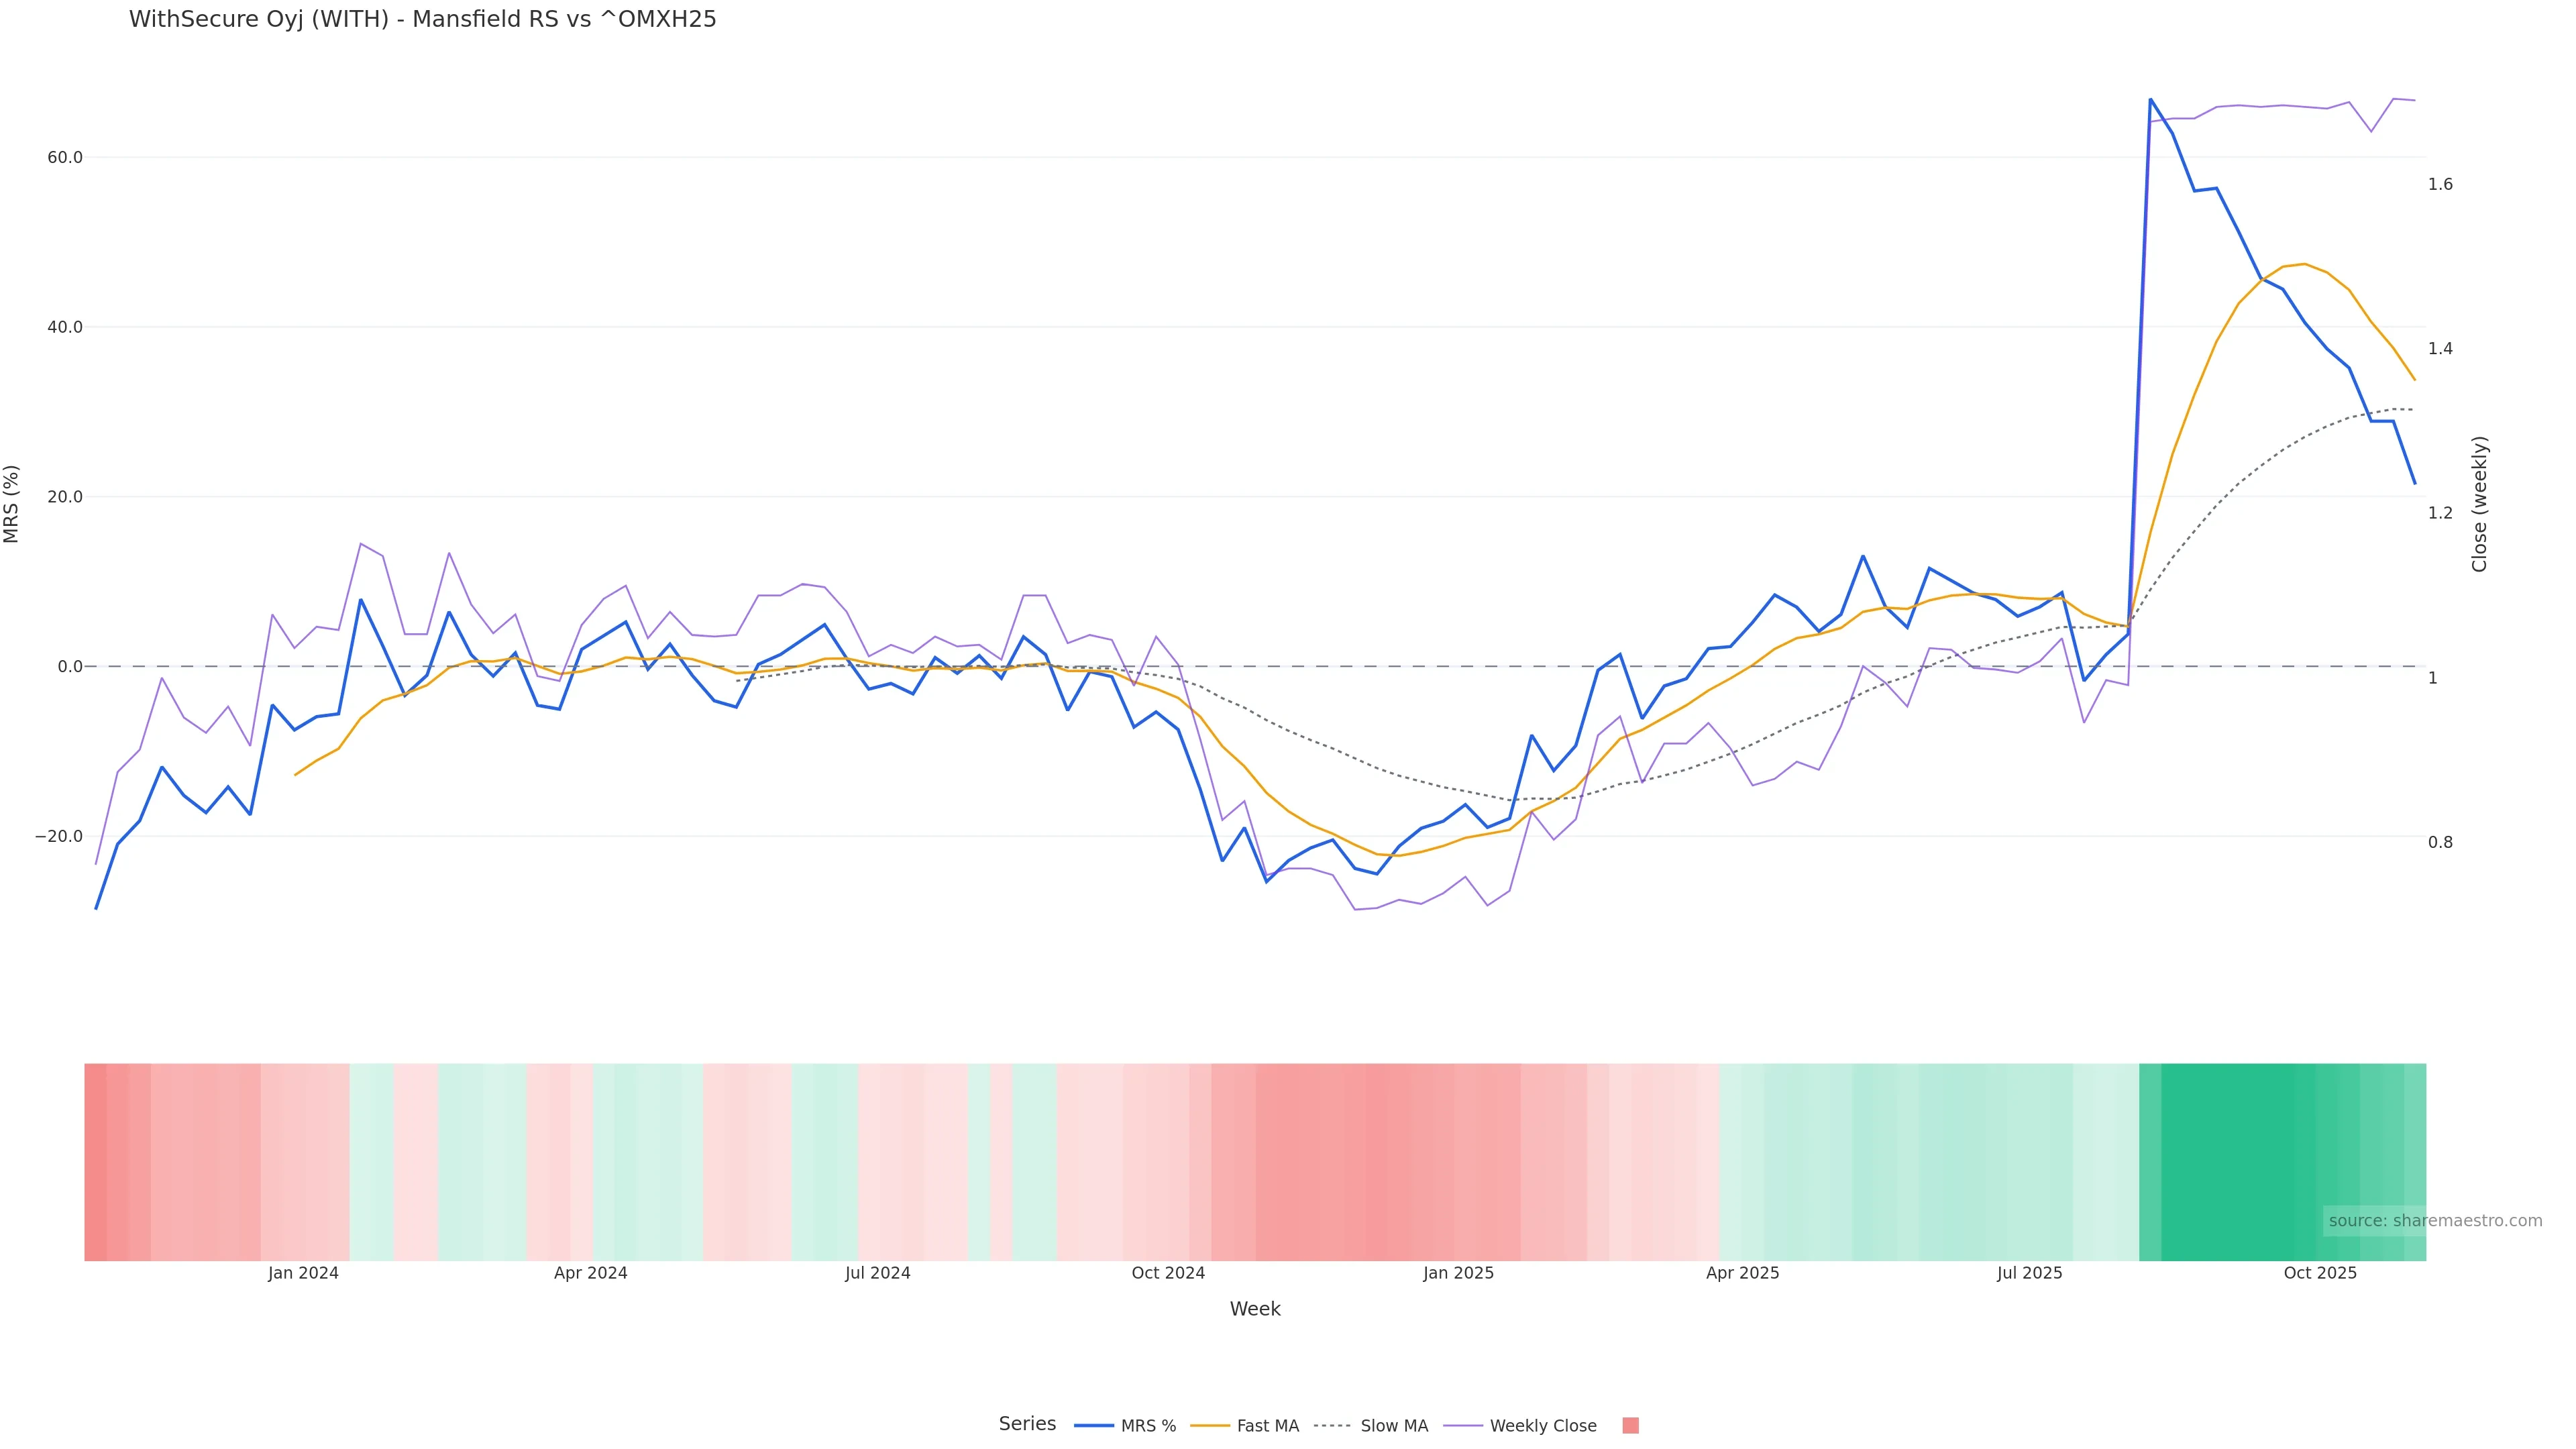Click the "Series" legend title
The image size is (2576, 1449).
[1027, 1424]
